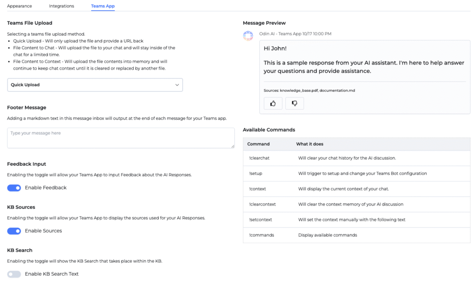Screen dimensions: 476x291
Task: Click the Odin AI avatar logo
Action: pyautogui.click(x=248, y=36)
